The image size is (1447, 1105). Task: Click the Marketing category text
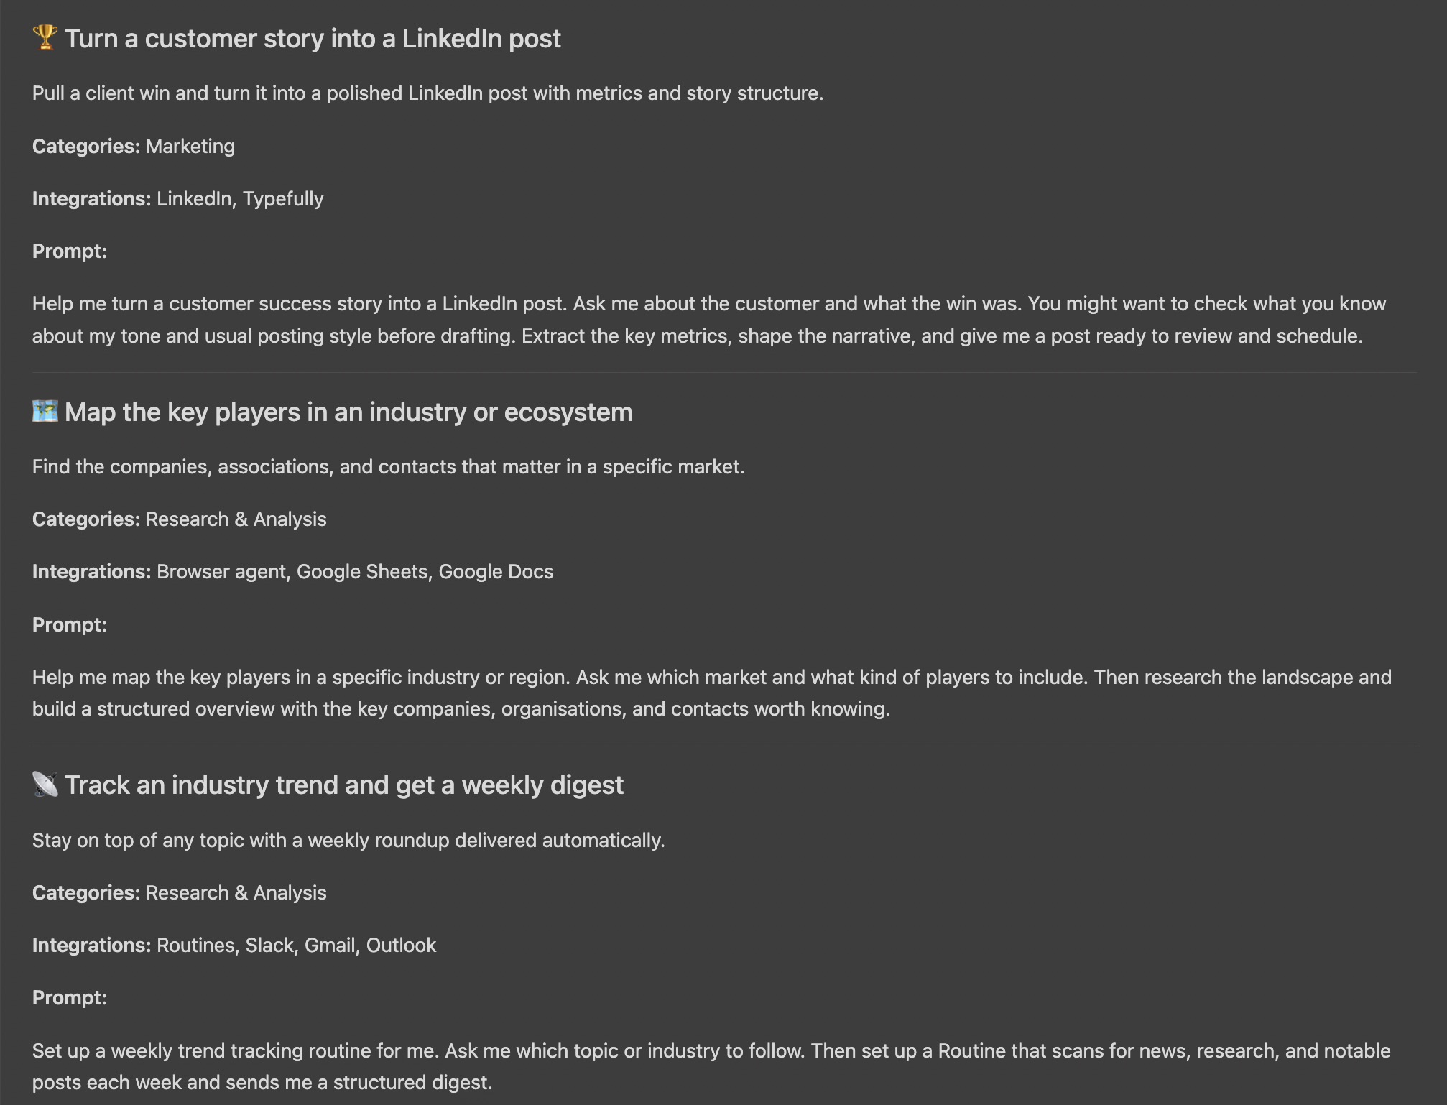[190, 146]
